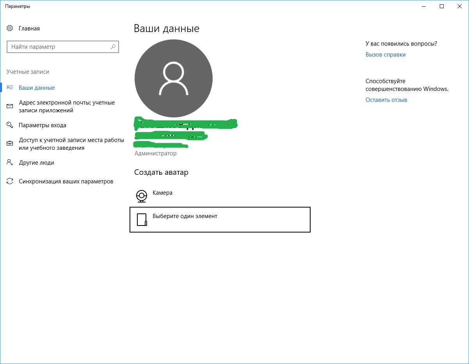Open Адрес электронной почты; учетные записи приложений
469x364 pixels.
(67, 107)
